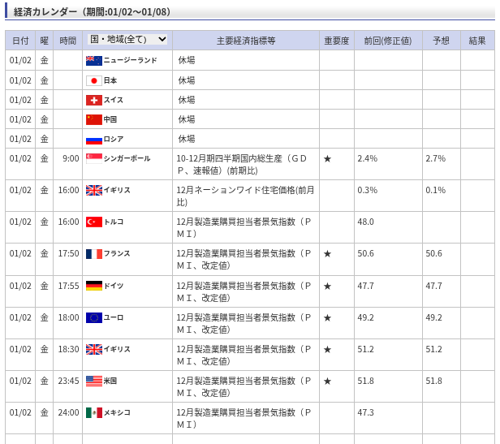500x444 pixels.
Task: Click the Singapore flag icon
Action: pos(94,158)
